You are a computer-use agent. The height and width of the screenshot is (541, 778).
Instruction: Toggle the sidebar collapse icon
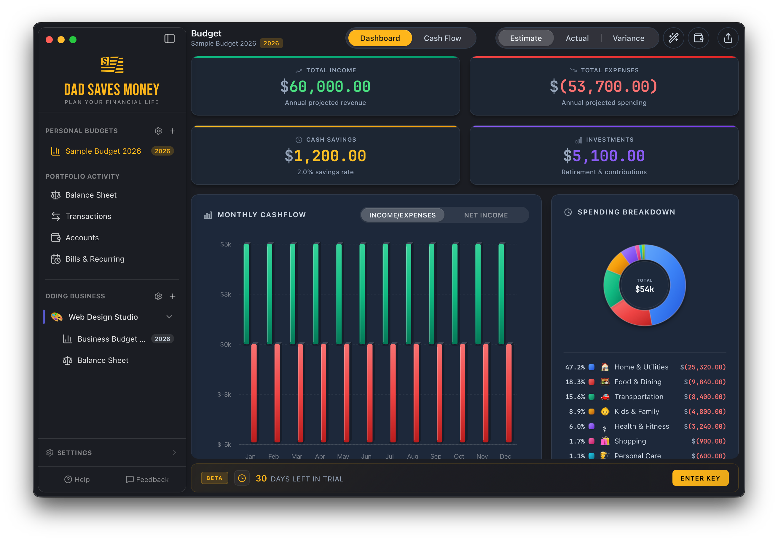click(169, 39)
